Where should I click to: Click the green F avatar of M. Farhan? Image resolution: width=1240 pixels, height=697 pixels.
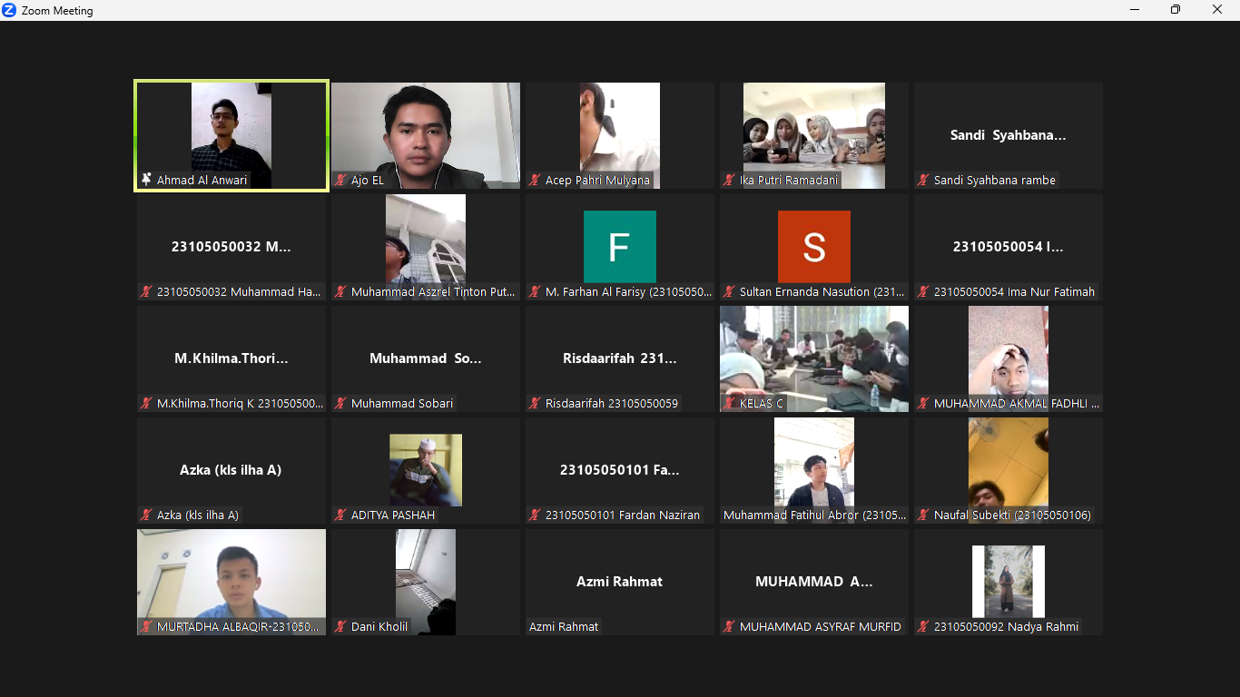coord(620,247)
